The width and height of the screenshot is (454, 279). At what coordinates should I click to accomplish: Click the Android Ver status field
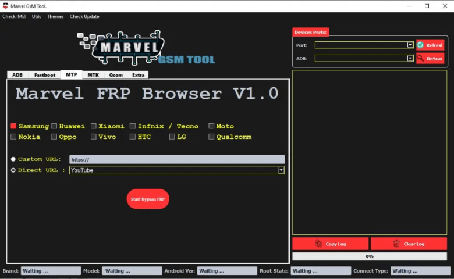[x=227, y=271]
